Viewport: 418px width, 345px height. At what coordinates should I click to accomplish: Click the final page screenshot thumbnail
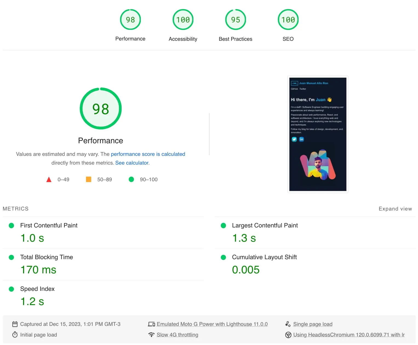[x=318, y=134]
